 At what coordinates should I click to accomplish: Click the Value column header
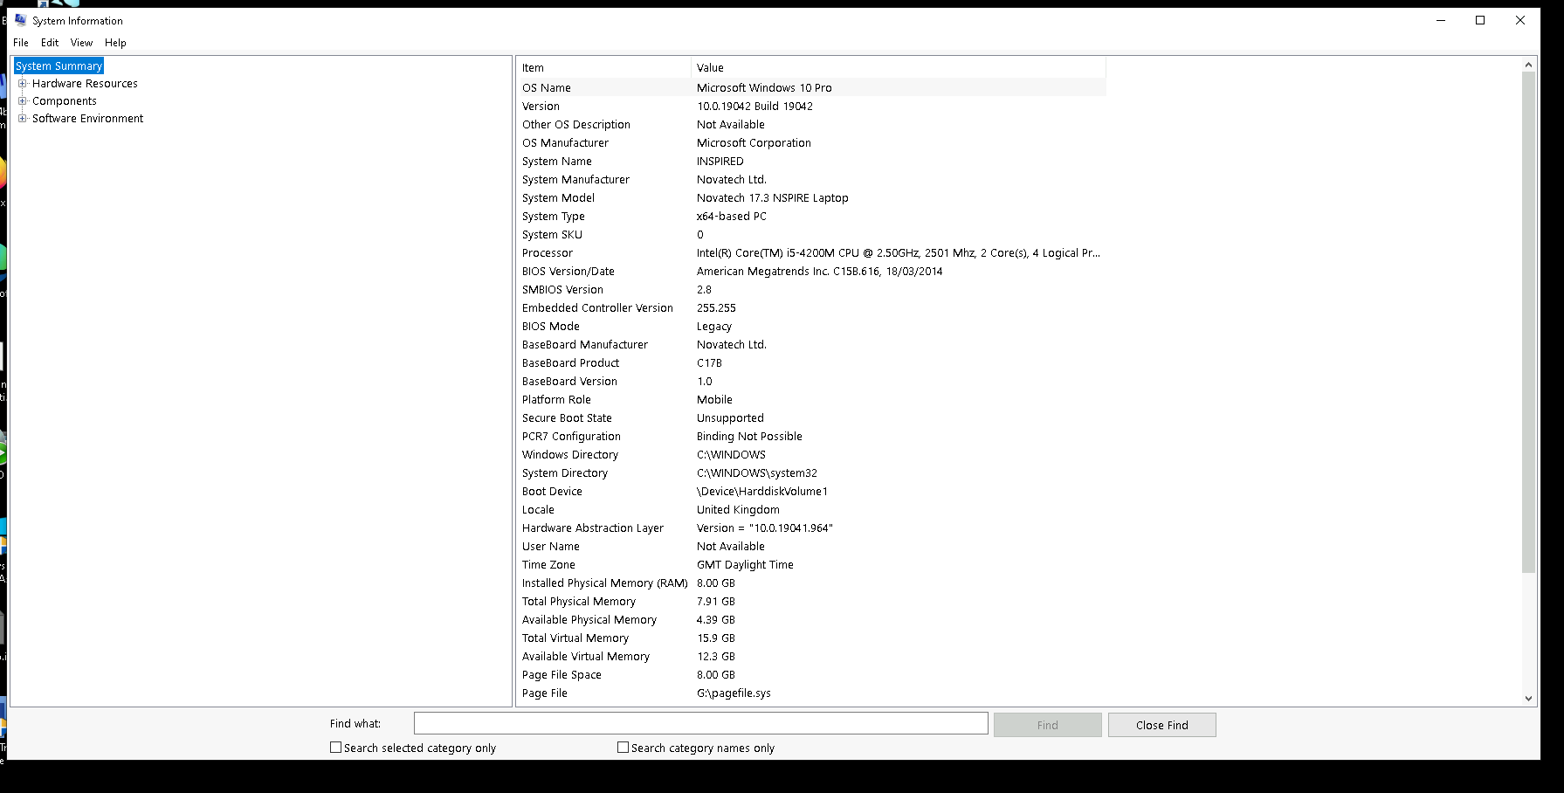(x=899, y=67)
